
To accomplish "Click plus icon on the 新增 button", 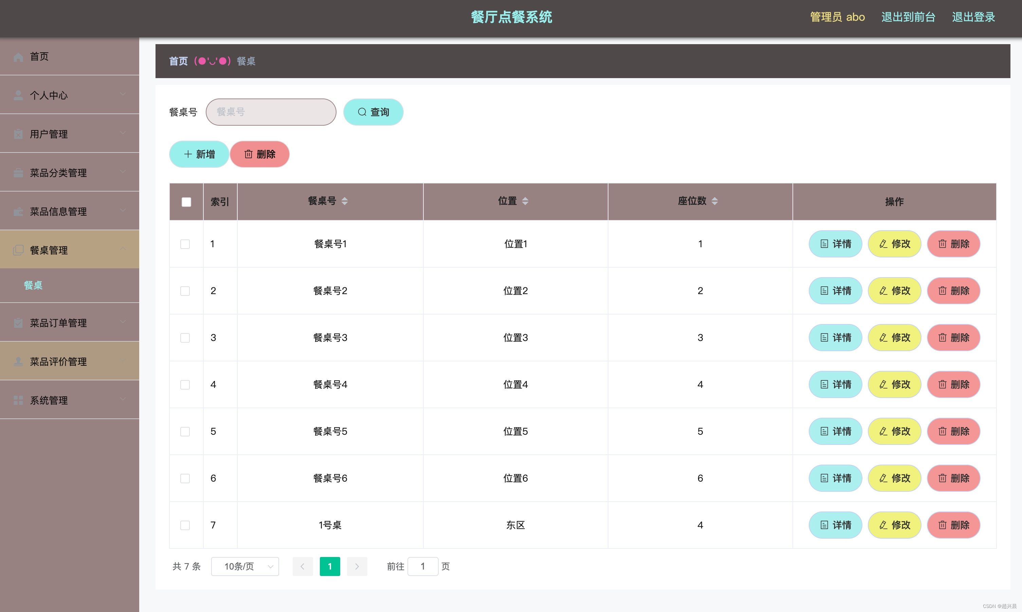I will pos(188,154).
